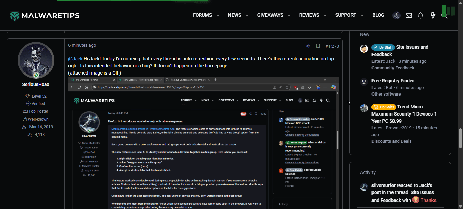Go to BLOG in the navigation
Screen dimensions: 463x209
(x=378, y=15)
